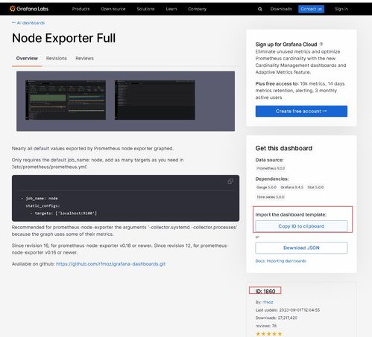
Task: Click Create free account button
Action: [x=301, y=111]
